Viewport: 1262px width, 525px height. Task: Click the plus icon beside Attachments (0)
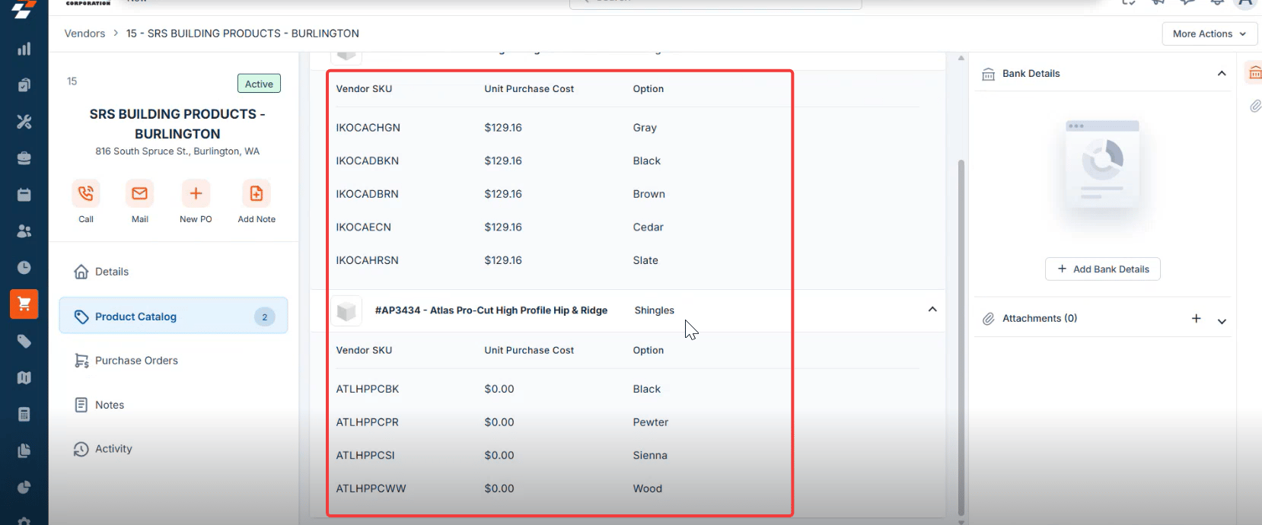click(1197, 319)
